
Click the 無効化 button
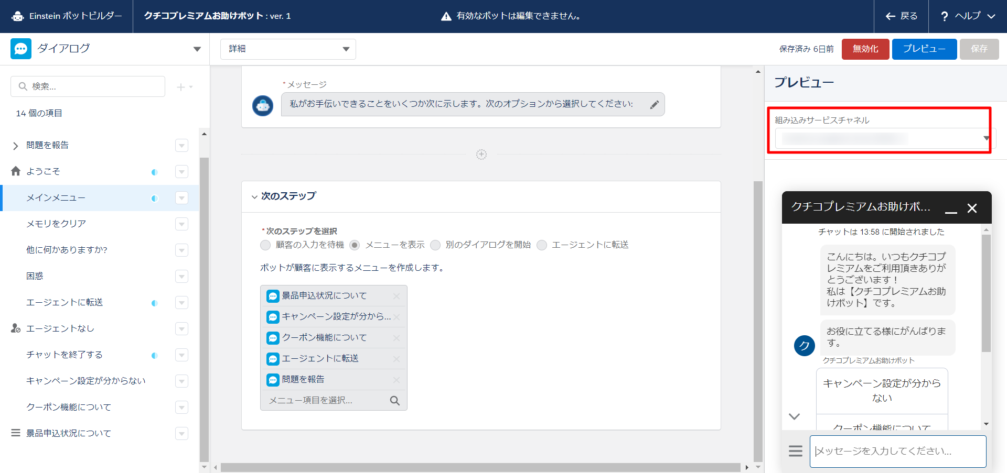click(x=865, y=49)
